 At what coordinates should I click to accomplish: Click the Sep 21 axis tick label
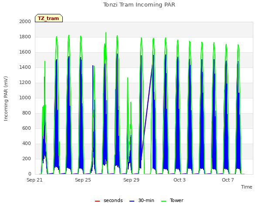[x=34, y=180]
